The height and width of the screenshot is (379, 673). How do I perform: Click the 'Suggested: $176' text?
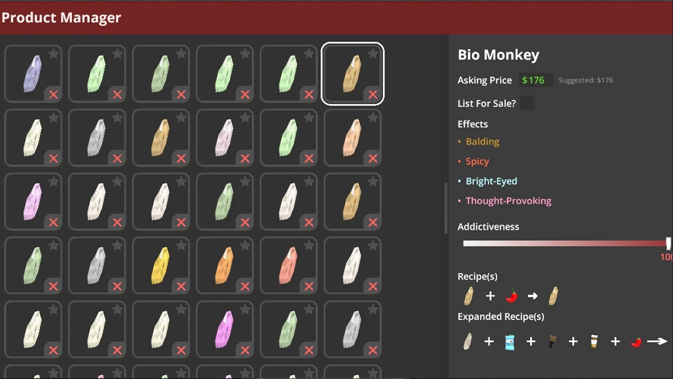pos(586,80)
